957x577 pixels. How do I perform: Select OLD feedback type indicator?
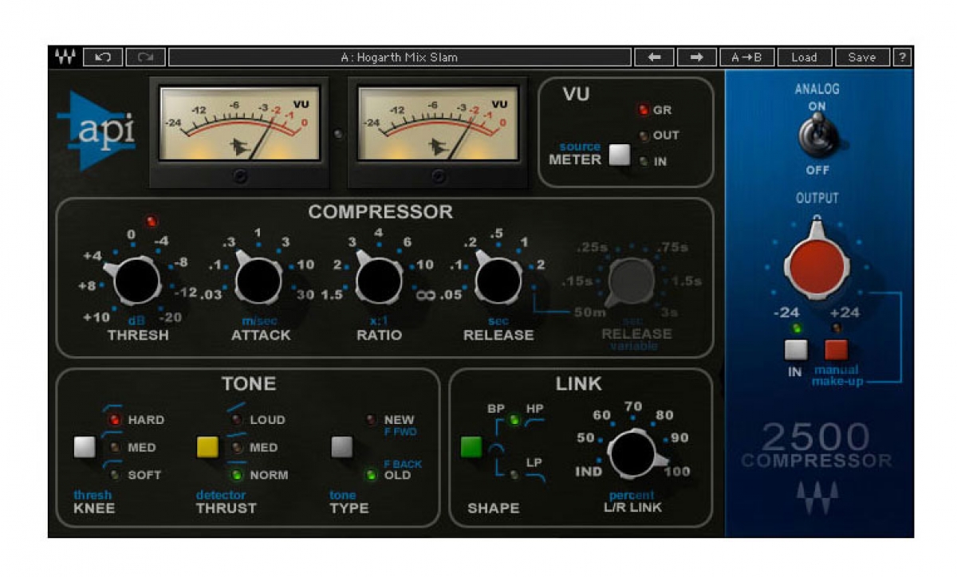371,475
